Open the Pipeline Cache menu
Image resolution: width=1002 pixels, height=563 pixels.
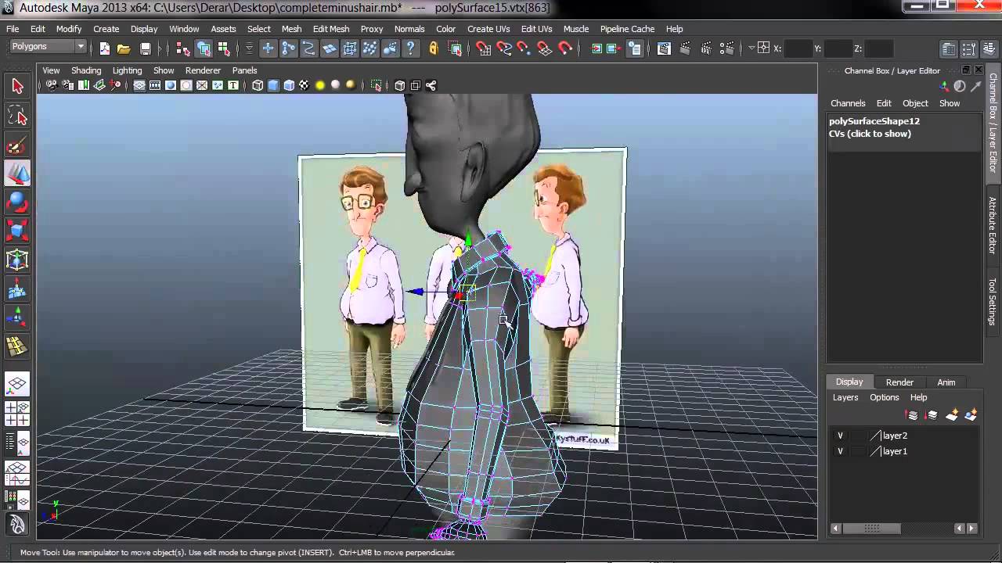coord(627,29)
